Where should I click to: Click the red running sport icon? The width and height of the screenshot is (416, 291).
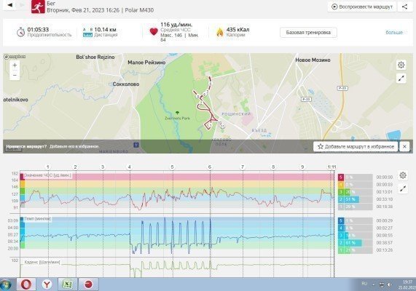[38, 7]
